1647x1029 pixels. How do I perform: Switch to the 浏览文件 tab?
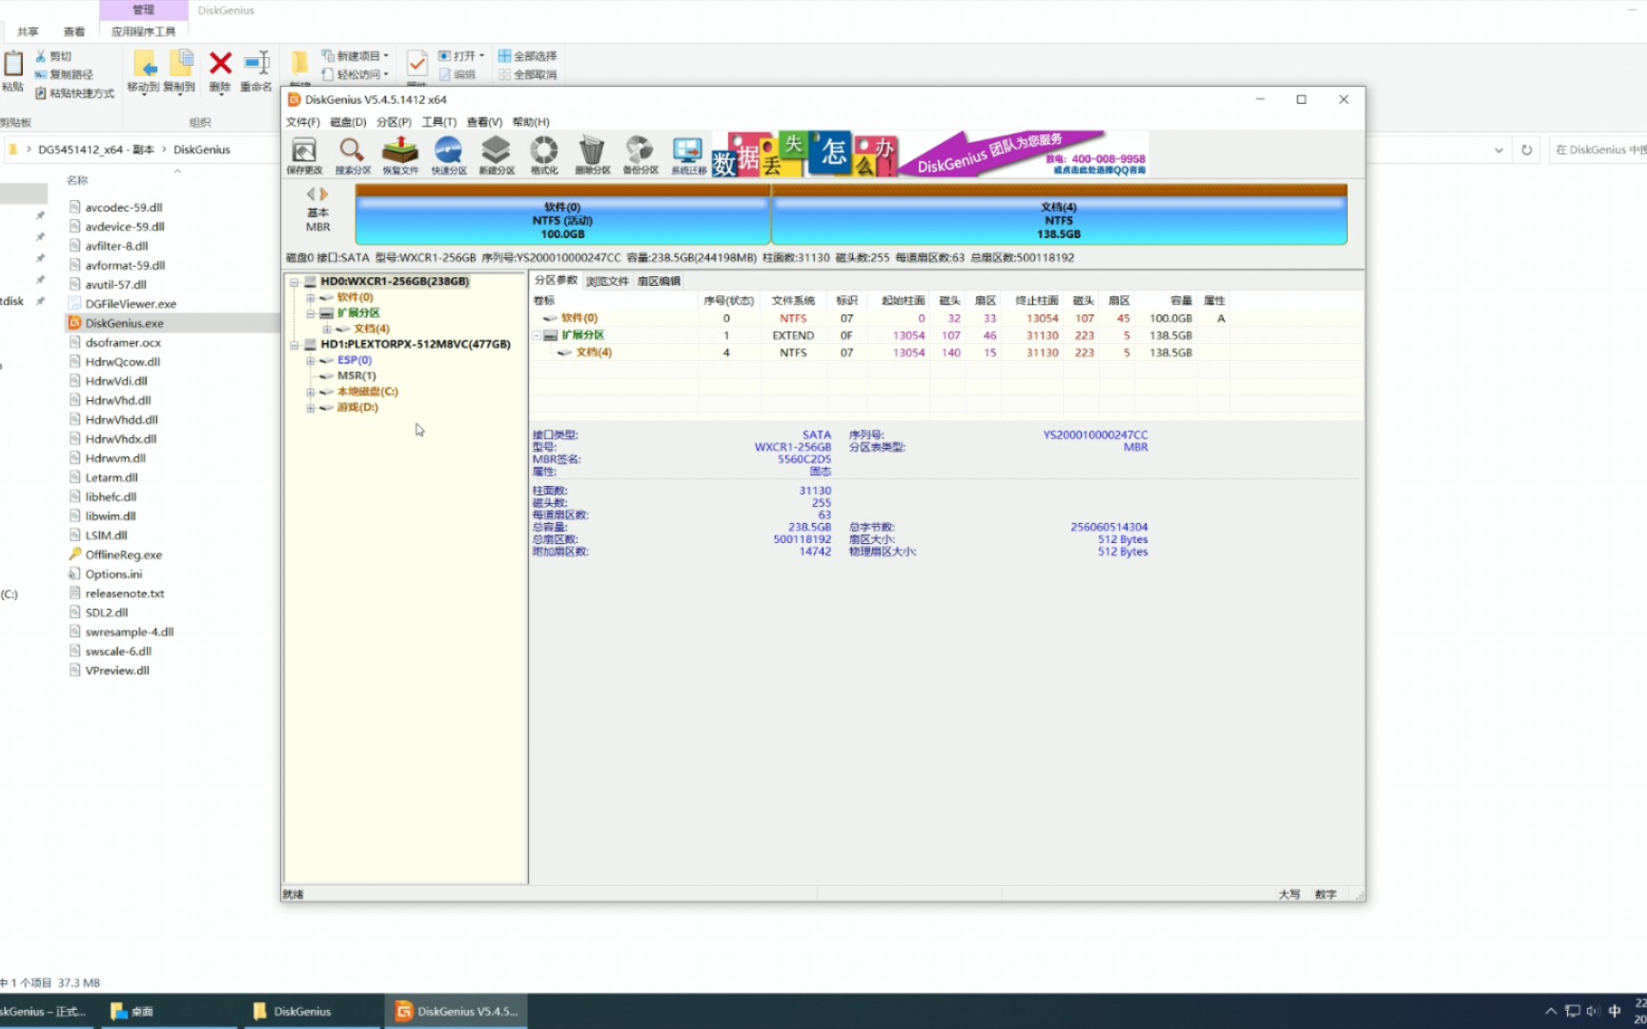(x=607, y=281)
